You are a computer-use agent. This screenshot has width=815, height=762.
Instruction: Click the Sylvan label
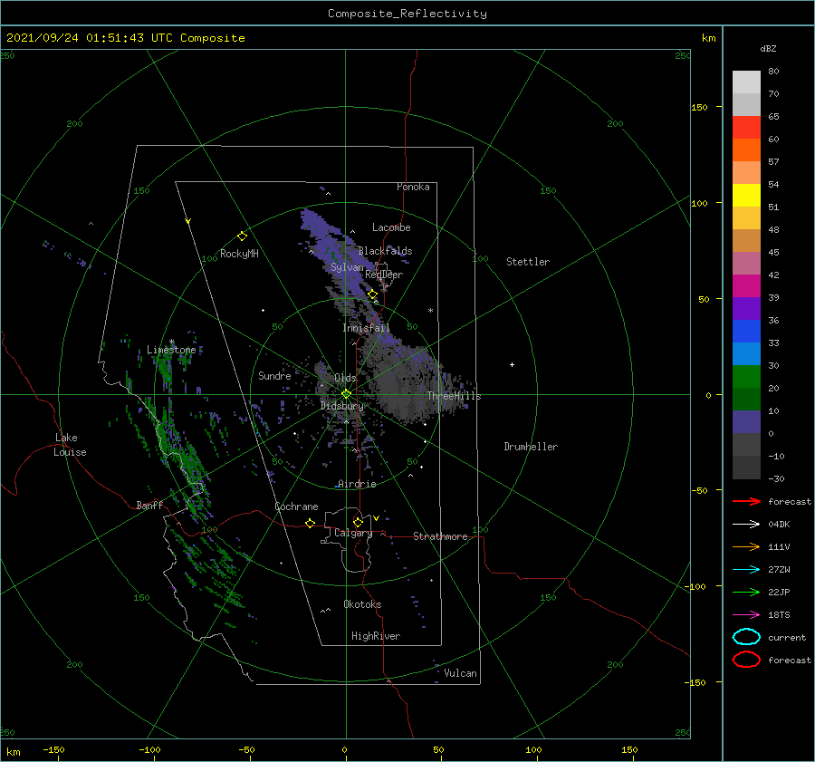click(347, 267)
